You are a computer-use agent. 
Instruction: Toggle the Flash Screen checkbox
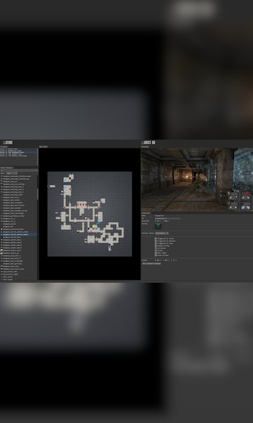[x=156, y=255]
